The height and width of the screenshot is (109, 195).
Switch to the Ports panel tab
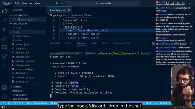click(x=94, y=43)
